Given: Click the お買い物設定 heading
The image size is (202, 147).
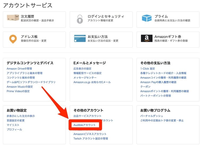Looking at the screenshot, I should pos(17,110).
